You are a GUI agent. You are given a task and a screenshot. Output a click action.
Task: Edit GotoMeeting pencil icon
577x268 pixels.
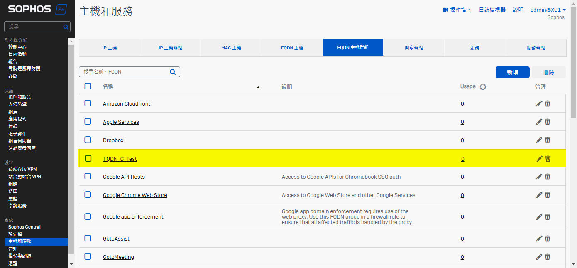coord(539,257)
